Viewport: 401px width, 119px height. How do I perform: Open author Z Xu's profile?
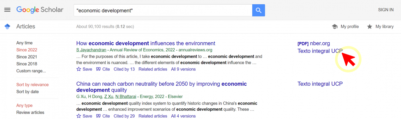(108, 97)
